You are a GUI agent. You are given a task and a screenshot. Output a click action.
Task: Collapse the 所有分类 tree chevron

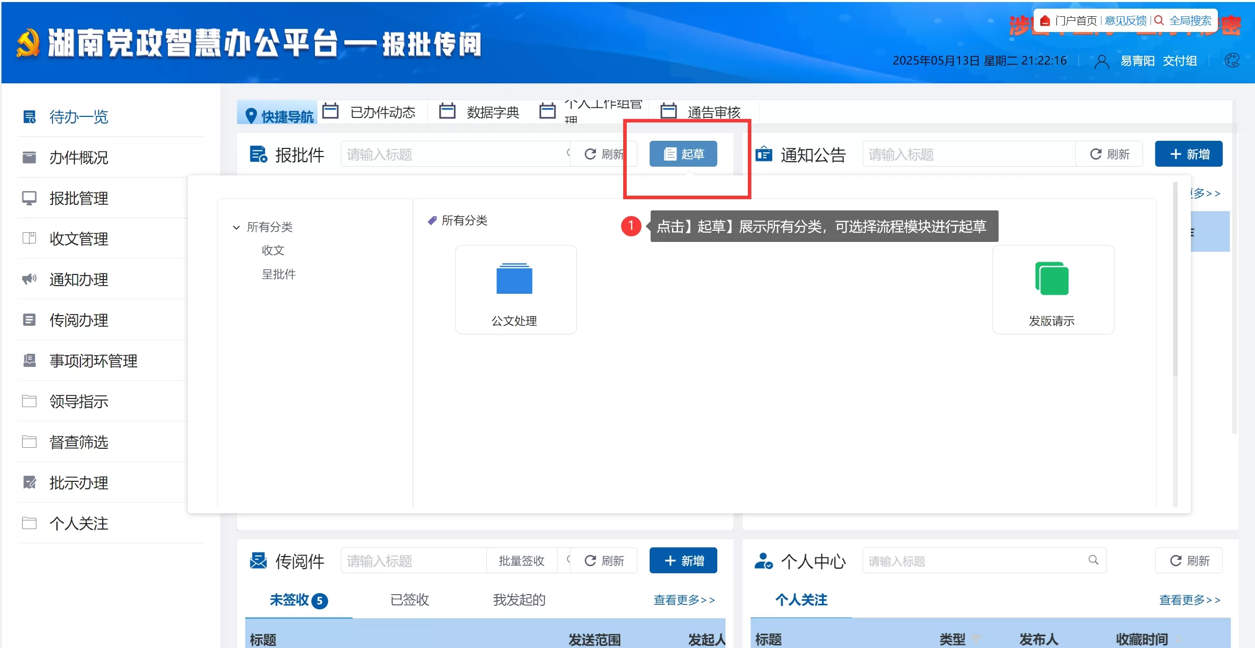(236, 227)
